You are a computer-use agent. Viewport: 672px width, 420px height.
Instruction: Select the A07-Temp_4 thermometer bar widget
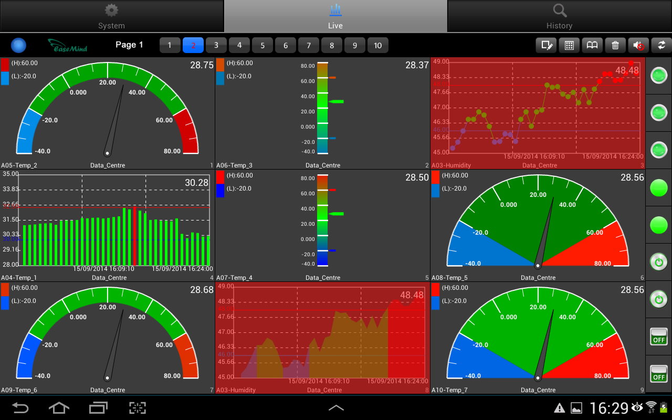[x=322, y=225]
